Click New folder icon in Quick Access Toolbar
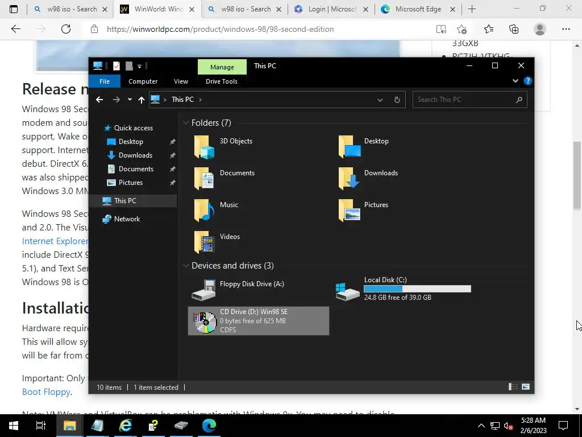The width and height of the screenshot is (582, 437). 129,66
